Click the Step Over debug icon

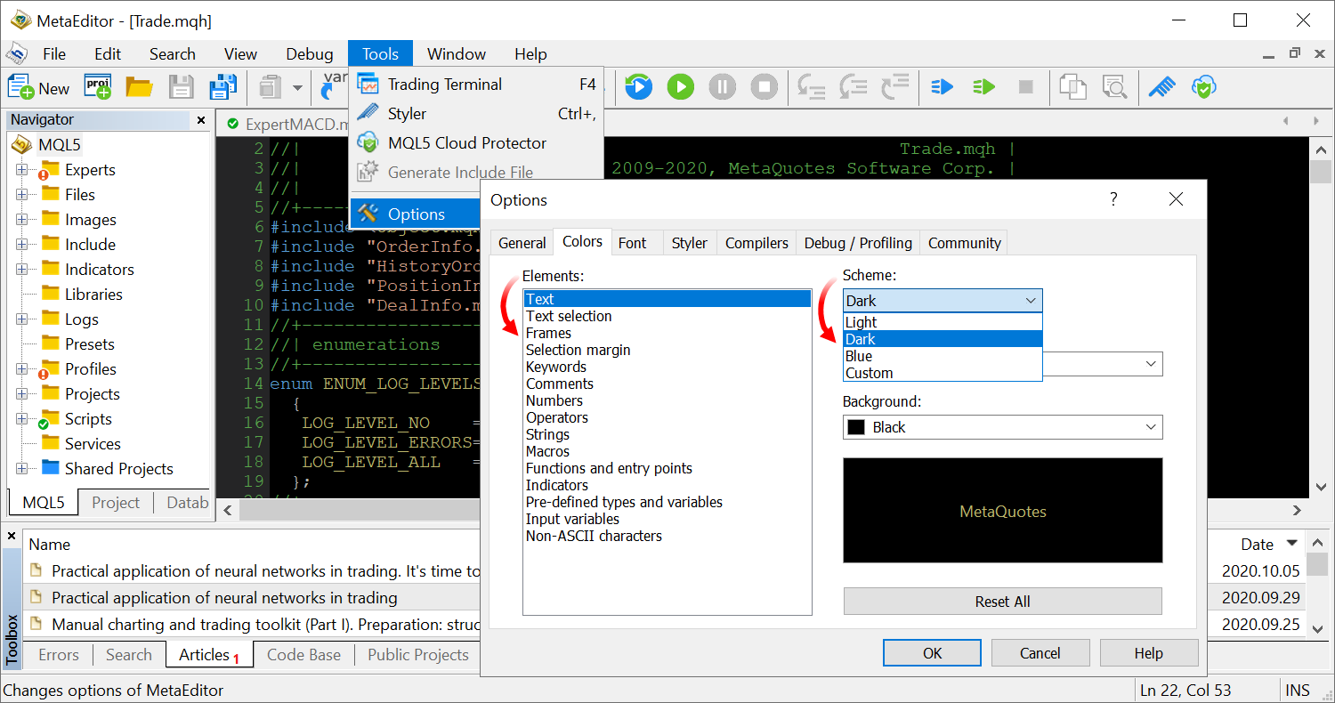coord(854,87)
